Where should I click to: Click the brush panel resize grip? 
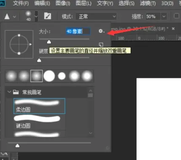107,148
